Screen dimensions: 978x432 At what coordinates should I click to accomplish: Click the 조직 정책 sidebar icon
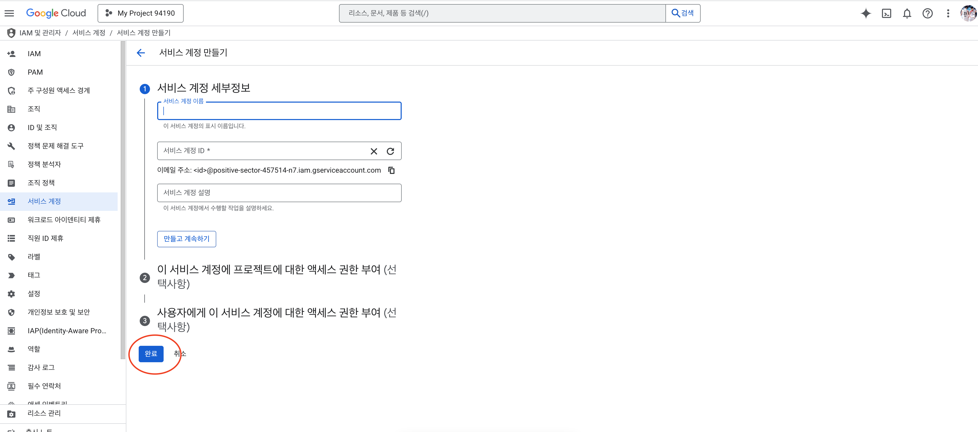click(x=11, y=183)
